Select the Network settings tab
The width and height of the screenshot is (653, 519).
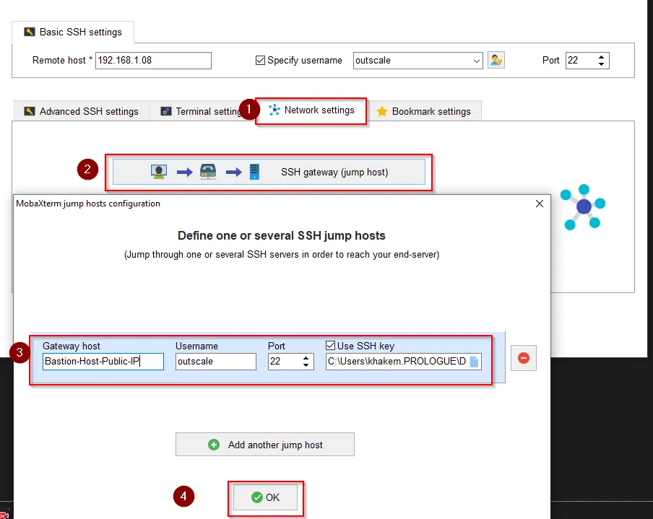[311, 110]
